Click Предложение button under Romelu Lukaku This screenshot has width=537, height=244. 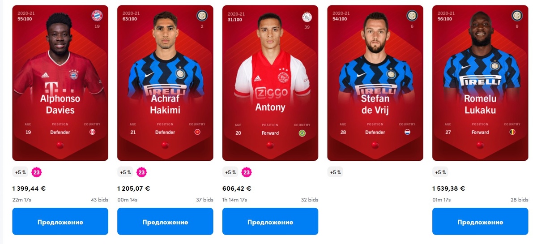(x=480, y=222)
